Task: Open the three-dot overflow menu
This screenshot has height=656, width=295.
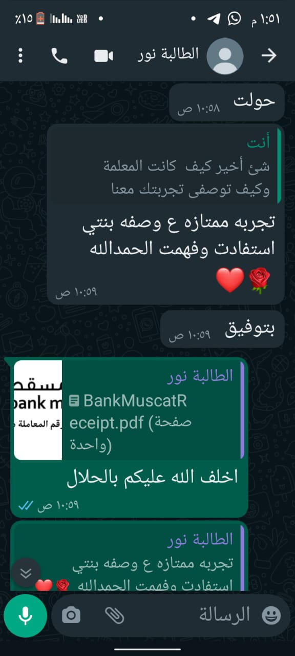Action: pyautogui.click(x=20, y=55)
